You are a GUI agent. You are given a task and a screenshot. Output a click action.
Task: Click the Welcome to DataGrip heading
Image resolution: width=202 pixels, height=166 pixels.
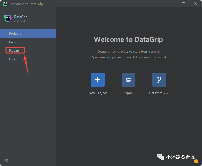[x=128, y=39]
